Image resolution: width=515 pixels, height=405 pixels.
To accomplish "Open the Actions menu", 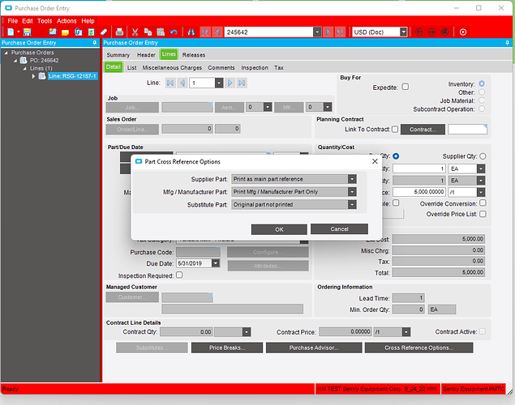I will (67, 21).
